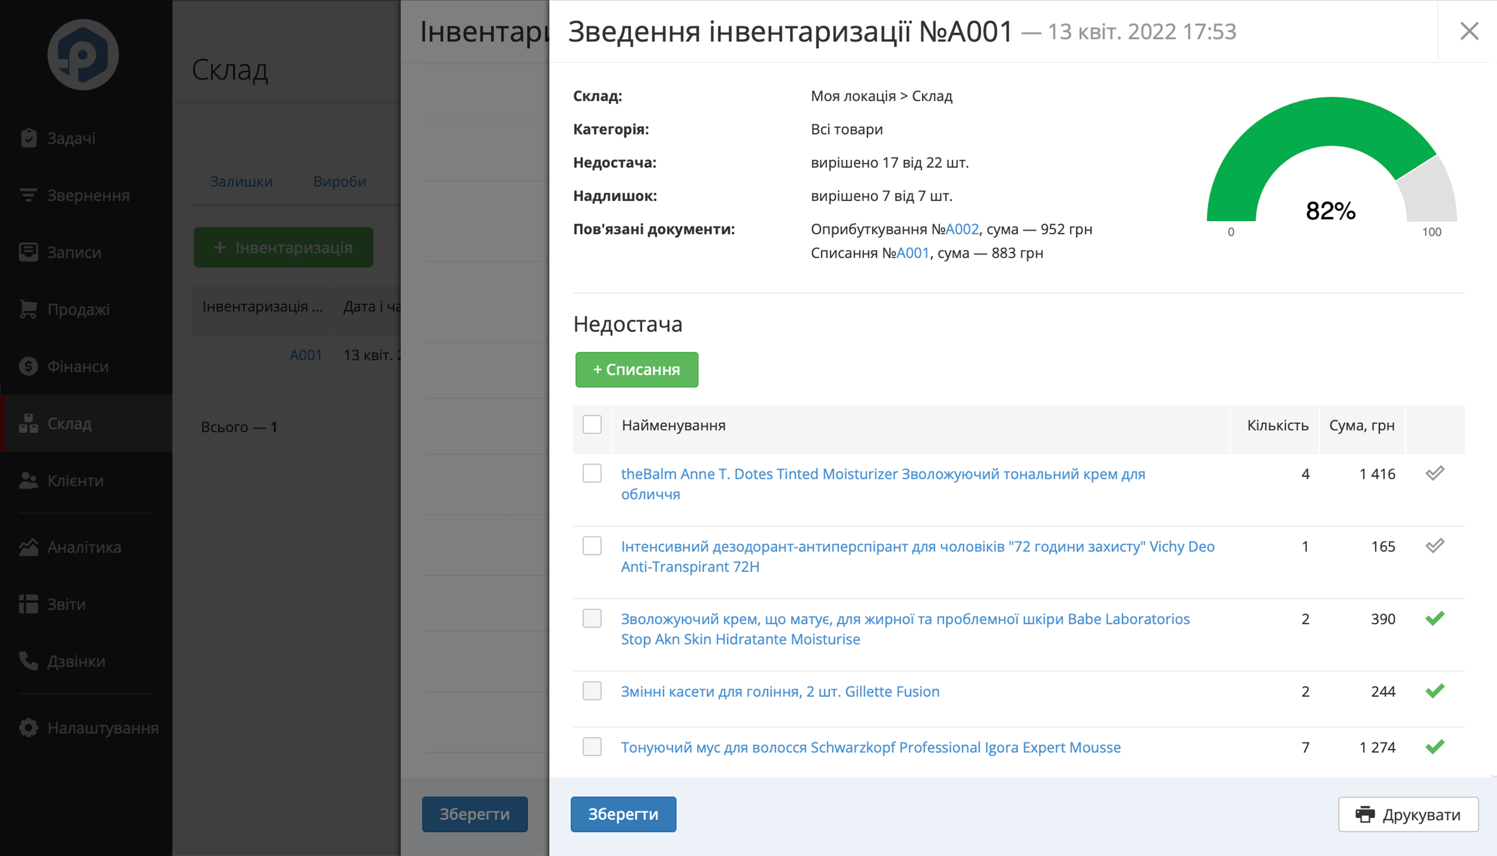Click 'Всього — 1' total text

pyautogui.click(x=239, y=427)
